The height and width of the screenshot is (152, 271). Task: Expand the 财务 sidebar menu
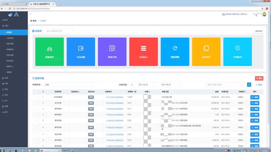tap(14, 95)
